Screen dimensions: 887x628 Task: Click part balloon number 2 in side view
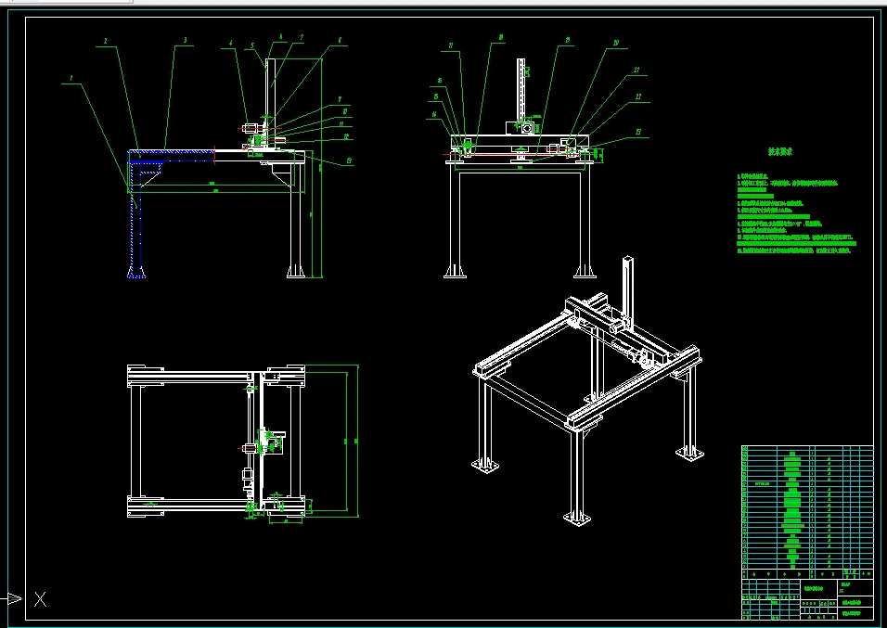coord(106,42)
